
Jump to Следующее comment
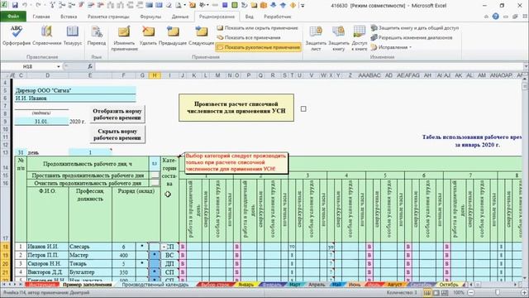[201, 35]
